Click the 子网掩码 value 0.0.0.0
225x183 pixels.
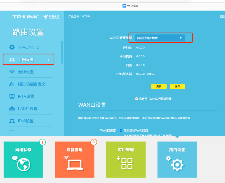coord(140,56)
